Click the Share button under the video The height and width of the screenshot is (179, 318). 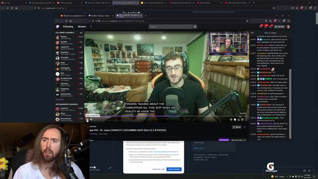(x=237, y=127)
